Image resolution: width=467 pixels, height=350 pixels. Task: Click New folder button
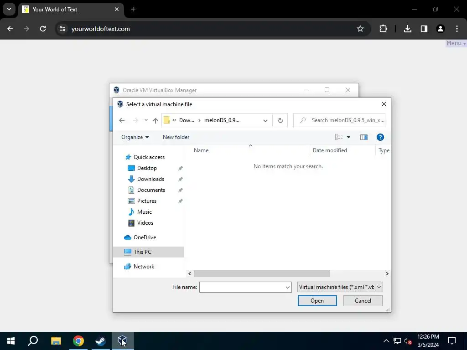[x=176, y=137]
